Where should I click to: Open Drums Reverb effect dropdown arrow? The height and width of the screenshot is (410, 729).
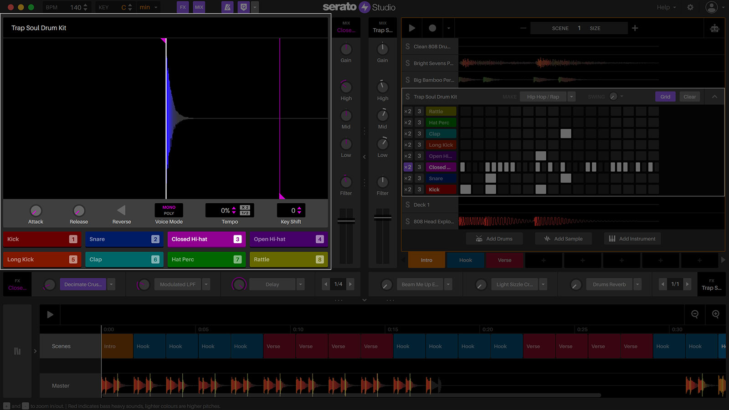(637, 284)
